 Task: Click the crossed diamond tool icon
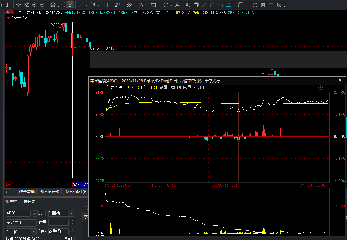coord(27,5)
